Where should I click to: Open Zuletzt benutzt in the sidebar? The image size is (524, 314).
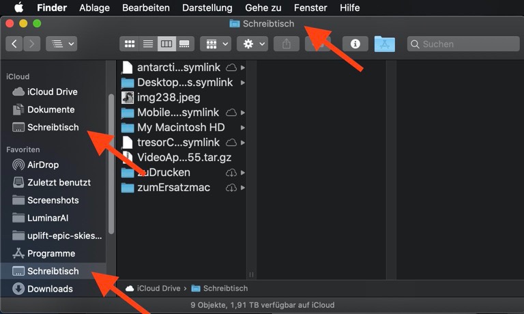point(53,182)
